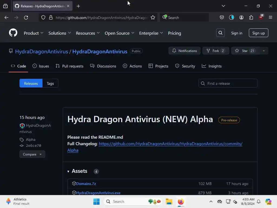This screenshot has height=208, width=277.
Task: Open Windows Start menu
Action: [97, 201]
